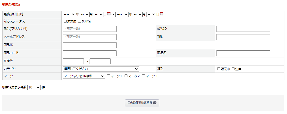The height and width of the screenshot is (114, 287).
Task: Expand the カテゴリ selection dropdown
Action: [101, 69]
